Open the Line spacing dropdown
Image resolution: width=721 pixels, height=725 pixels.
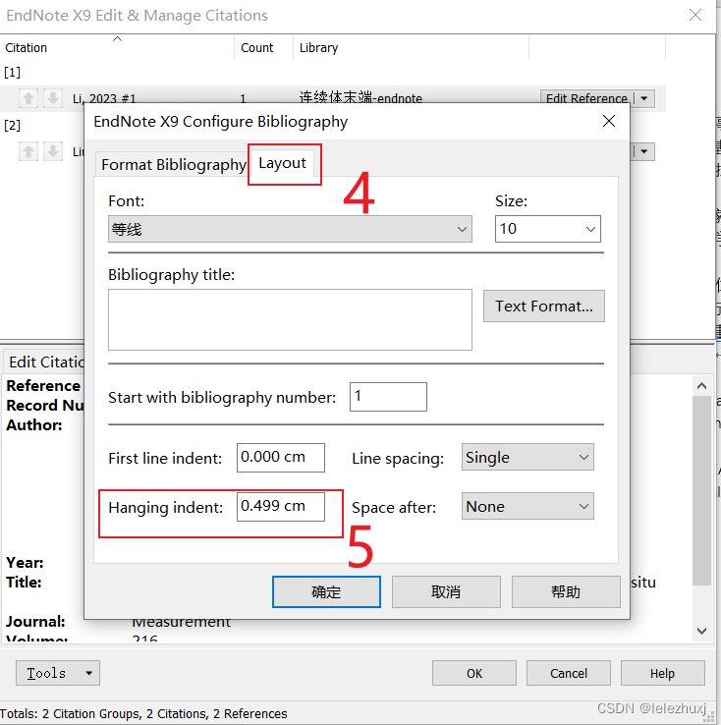pyautogui.click(x=527, y=457)
